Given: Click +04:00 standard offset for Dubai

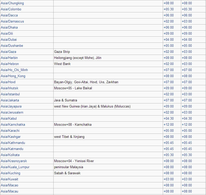Looking at the screenshot, I should [169, 39].
